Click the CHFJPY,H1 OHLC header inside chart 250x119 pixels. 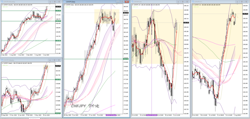pos(207,5)
